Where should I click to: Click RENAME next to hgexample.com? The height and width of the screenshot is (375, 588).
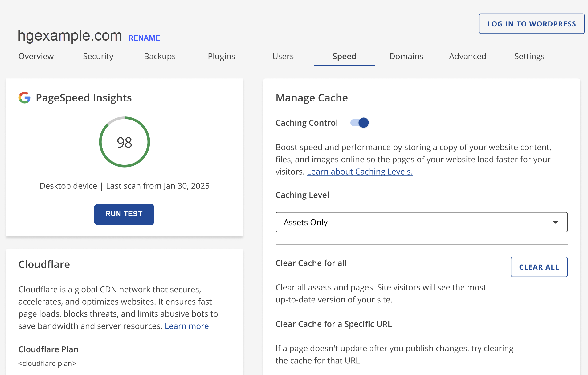(144, 38)
